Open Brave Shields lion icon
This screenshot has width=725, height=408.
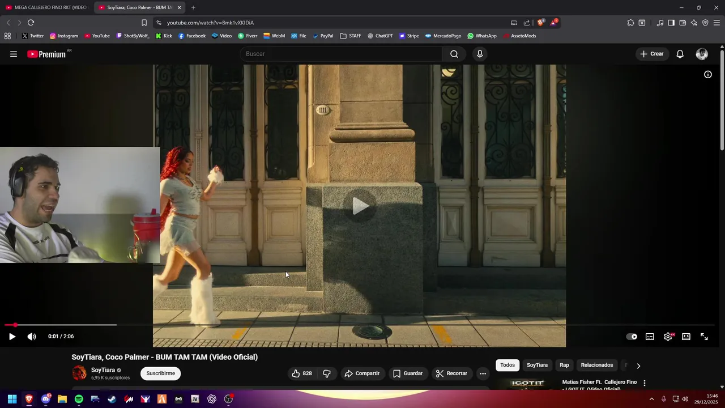point(541,23)
